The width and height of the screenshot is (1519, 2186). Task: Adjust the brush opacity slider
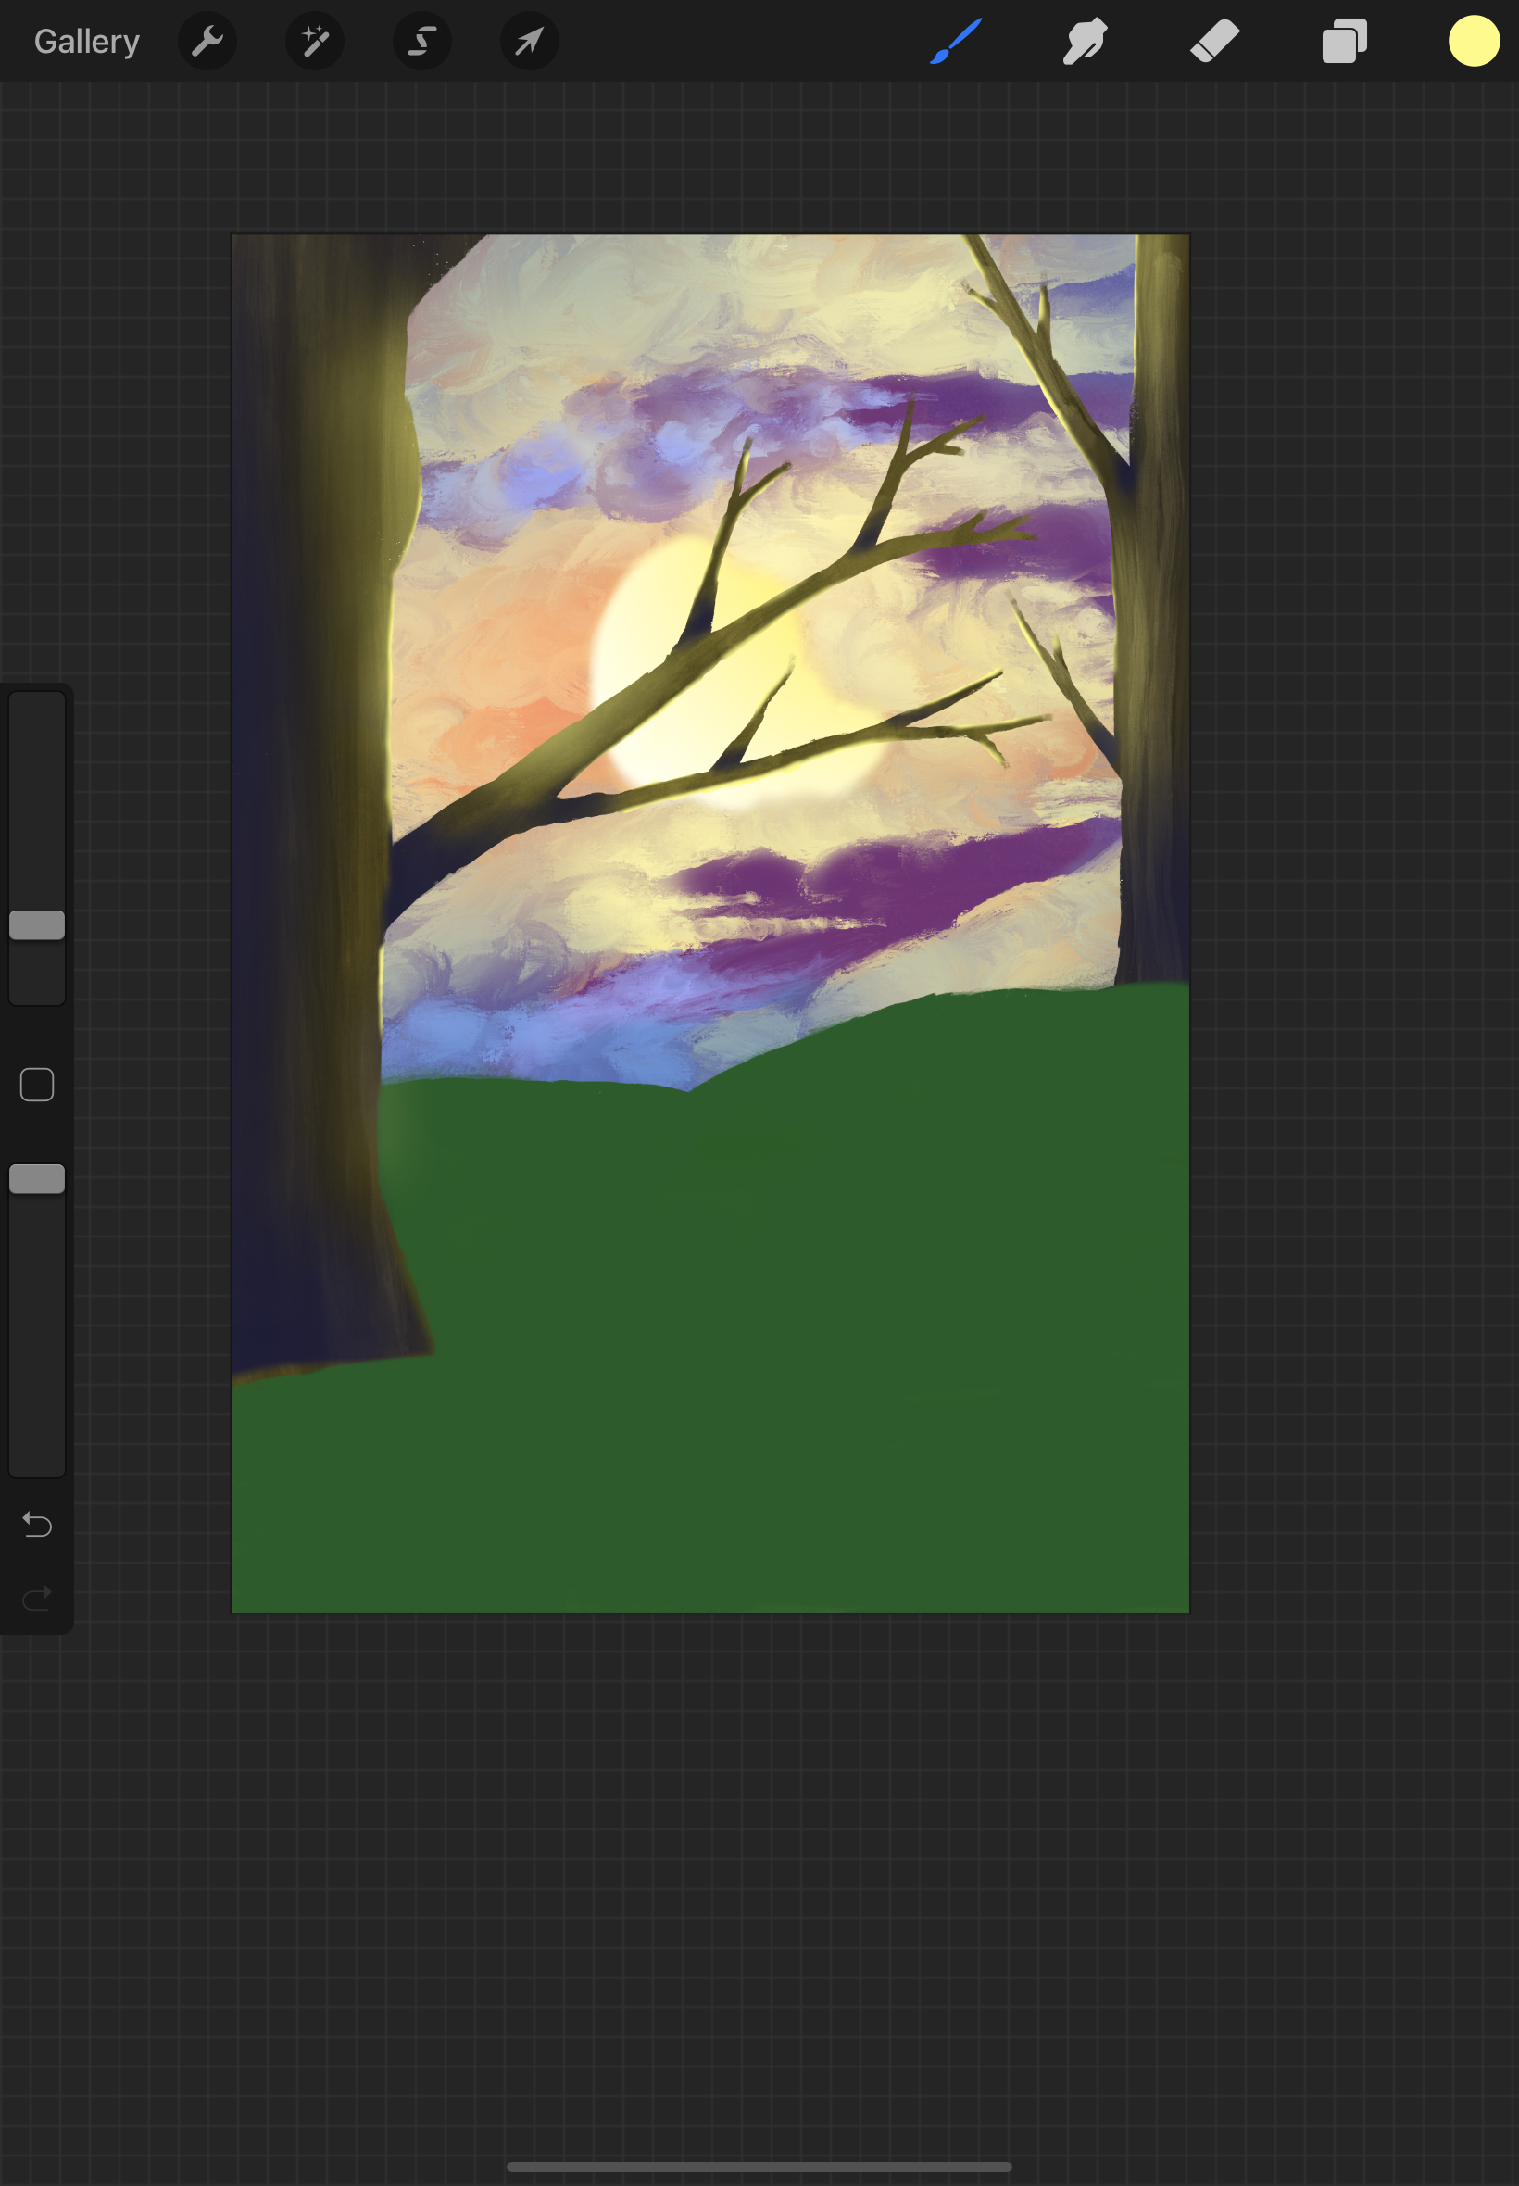click(x=37, y=1178)
